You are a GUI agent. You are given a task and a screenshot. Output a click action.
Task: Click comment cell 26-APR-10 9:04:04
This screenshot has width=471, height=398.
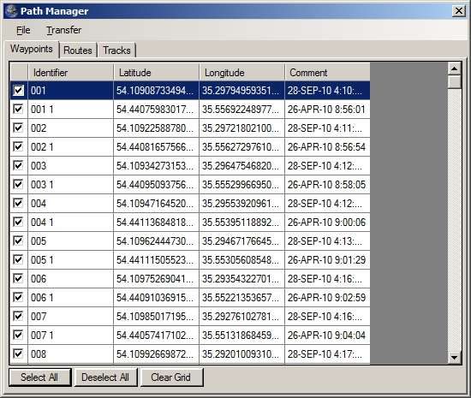[327, 335]
